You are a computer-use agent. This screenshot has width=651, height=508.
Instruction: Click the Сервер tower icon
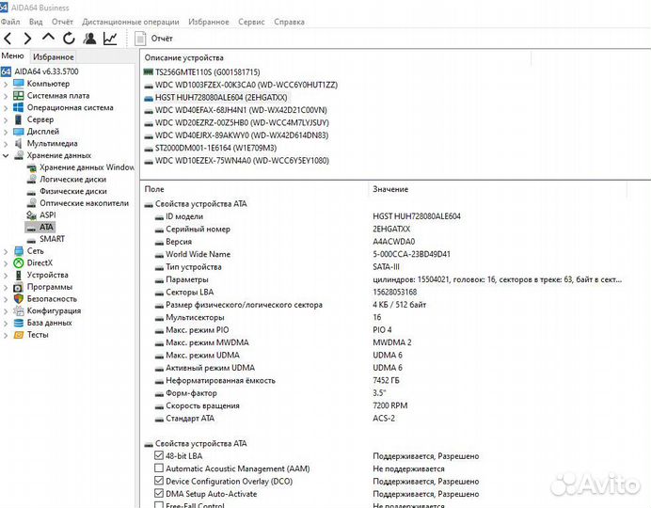[19, 119]
